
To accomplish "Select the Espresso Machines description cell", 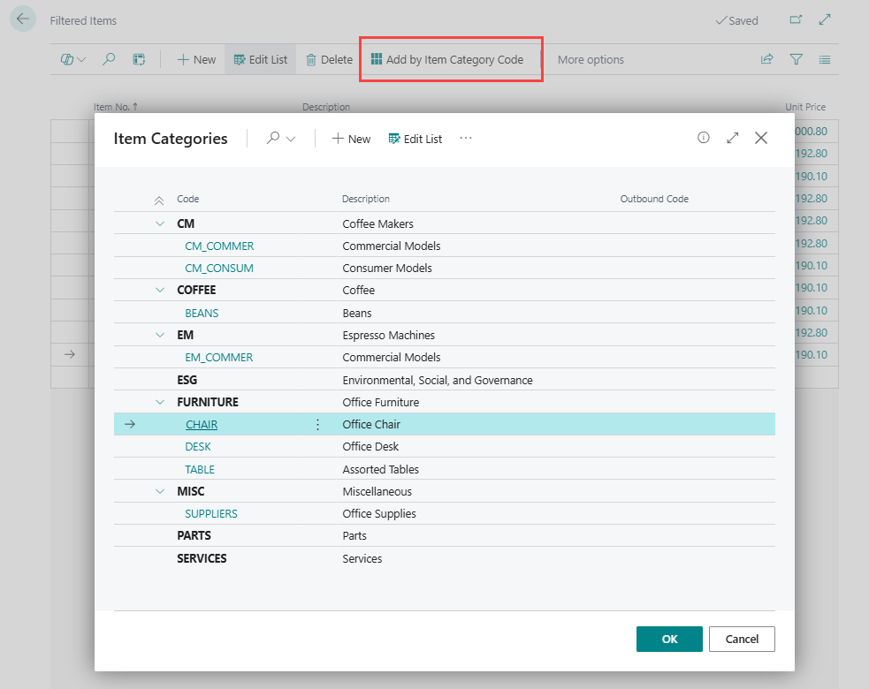I will [388, 335].
